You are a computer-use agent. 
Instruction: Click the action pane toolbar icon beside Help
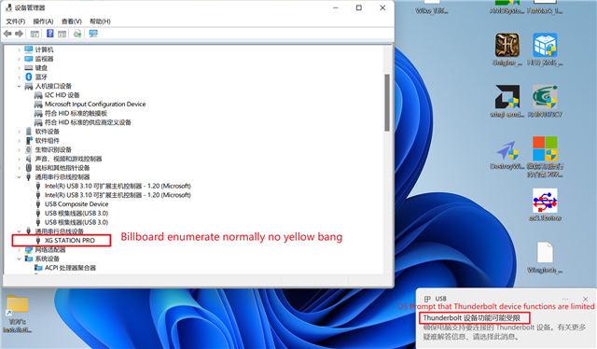coord(62,34)
